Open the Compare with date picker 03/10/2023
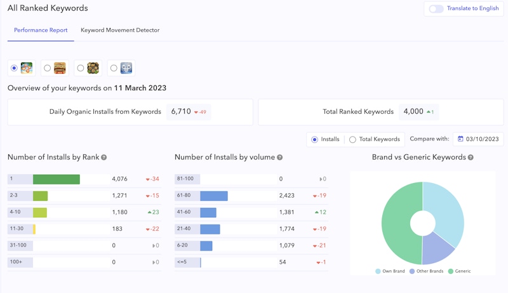The width and height of the screenshot is (508, 293). [482, 139]
